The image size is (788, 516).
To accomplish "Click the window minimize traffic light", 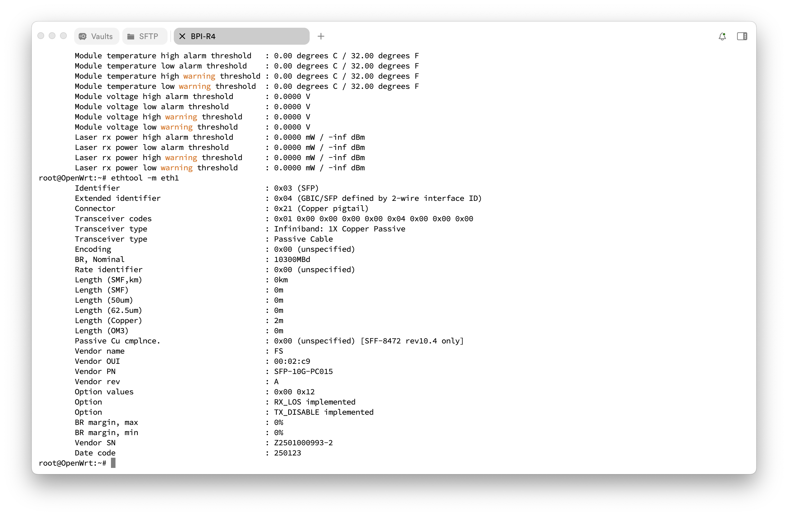I will click(52, 36).
